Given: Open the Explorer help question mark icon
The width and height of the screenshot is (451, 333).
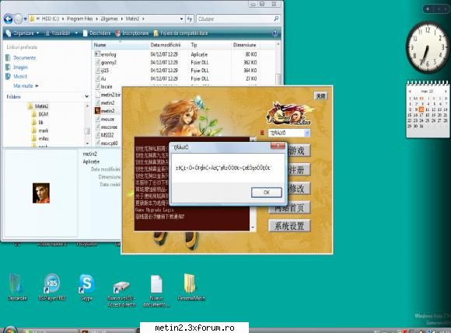Looking at the screenshot, I should (x=274, y=33).
